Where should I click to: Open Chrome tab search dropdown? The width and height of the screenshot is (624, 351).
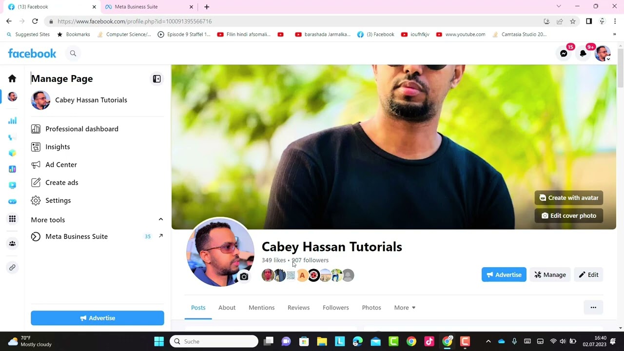[x=559, y=6]
